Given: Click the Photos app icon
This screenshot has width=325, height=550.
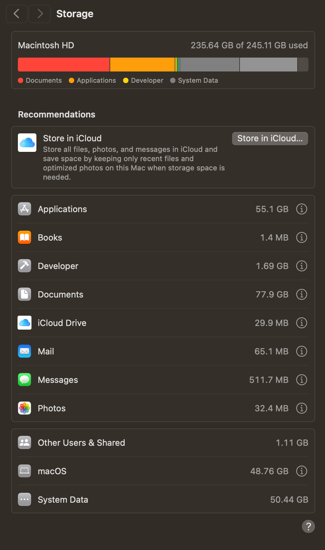Looking at the screenshot, I should [x=24, y=408].
